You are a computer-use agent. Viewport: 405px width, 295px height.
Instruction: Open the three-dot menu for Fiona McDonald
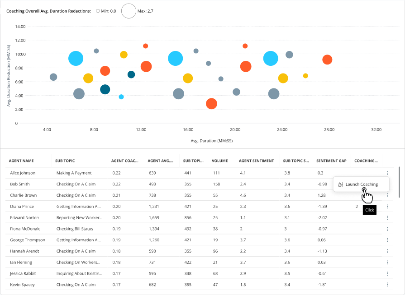387,229
